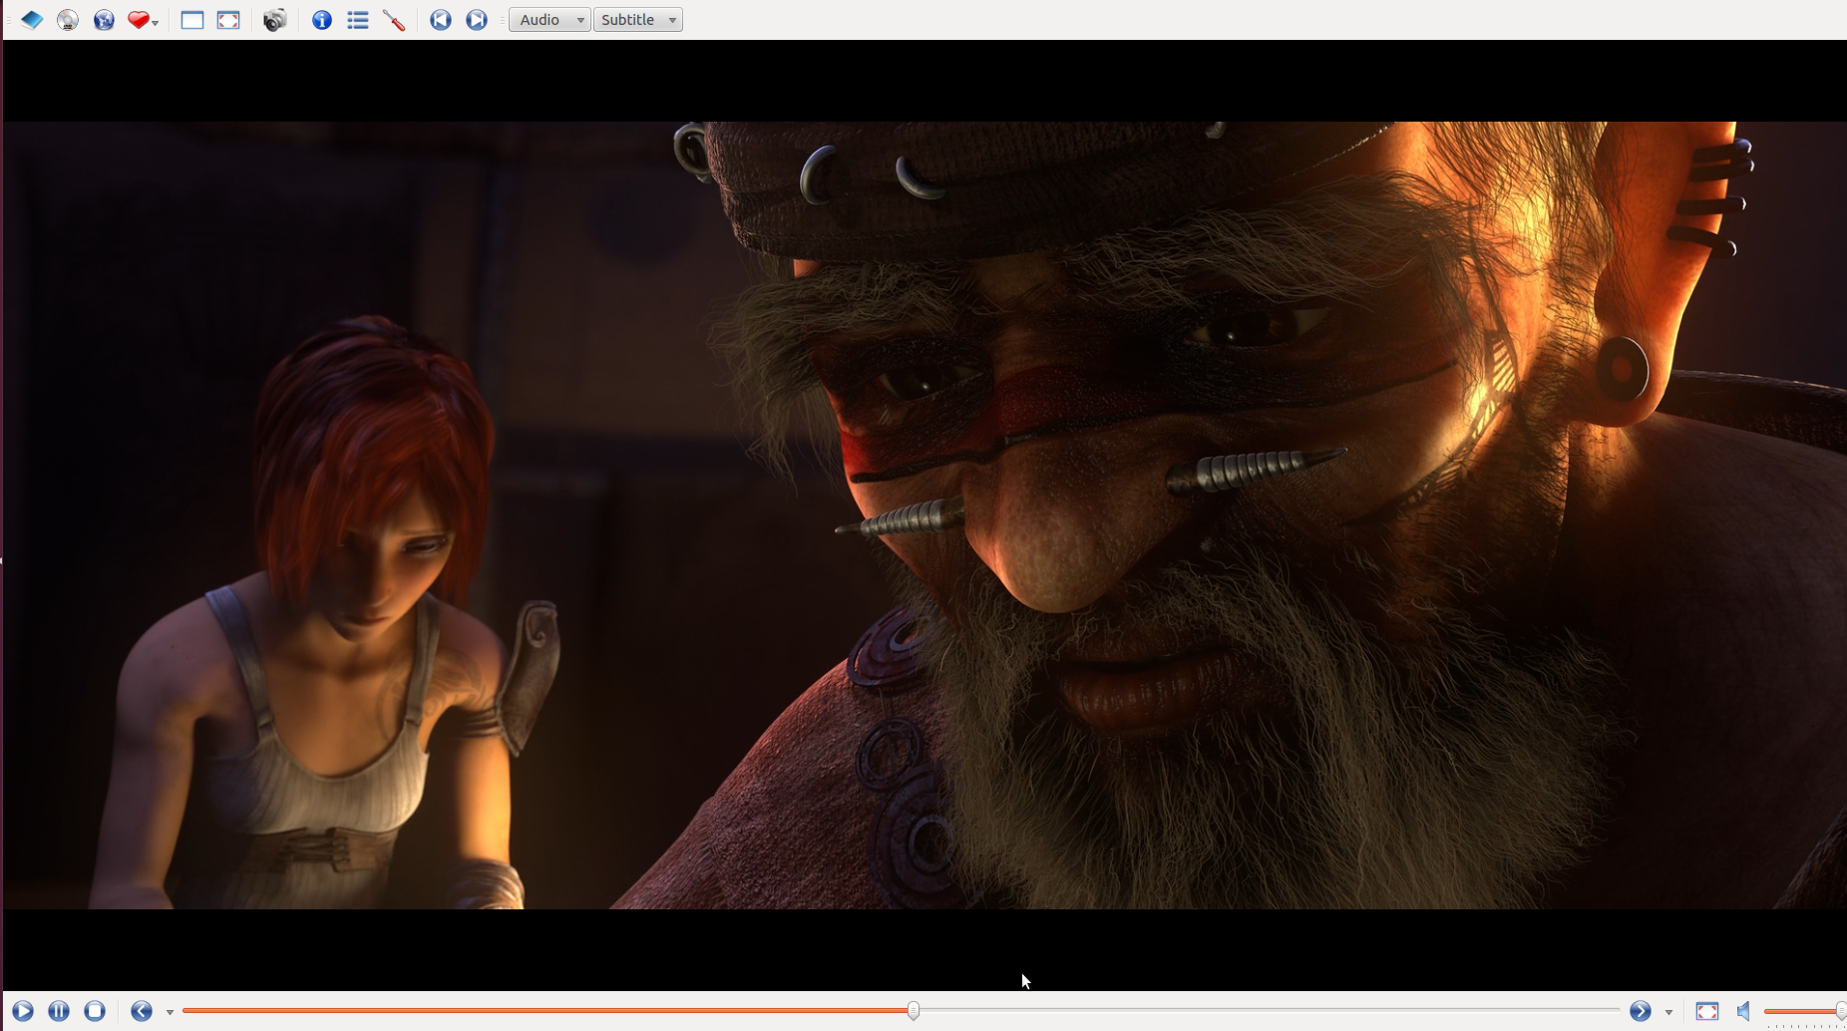Open preferences with the screwdriver icon
The image size is (1847, 1031).
tap(394, 20)
